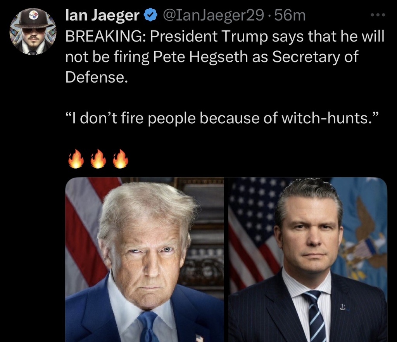This screenshot has width=397, height=342.
Task: Click the last fire emoji
Action: [x=121, y=159]
